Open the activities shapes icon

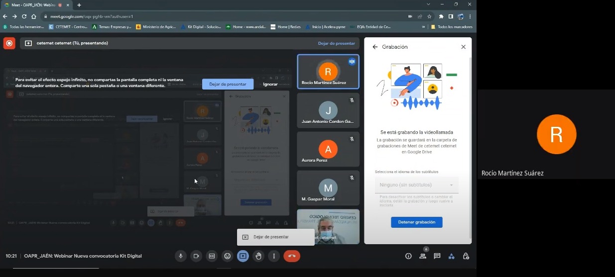[451, 256]
